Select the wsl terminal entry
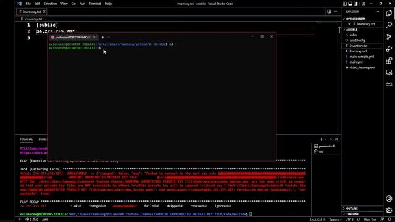 coord(326,152)
